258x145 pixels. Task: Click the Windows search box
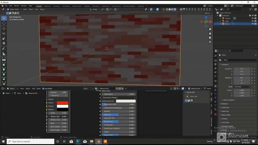tap(31, 141)
